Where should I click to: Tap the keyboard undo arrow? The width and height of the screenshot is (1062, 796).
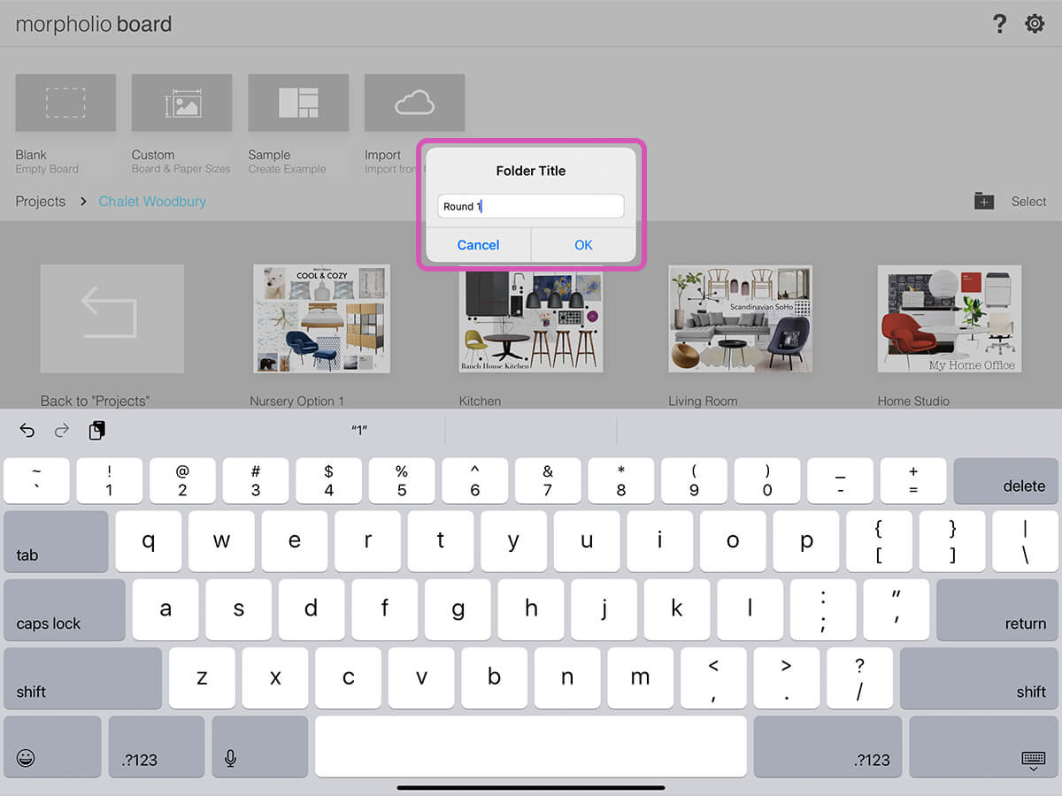click(27, 431)
